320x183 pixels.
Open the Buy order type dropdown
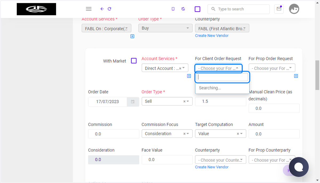click(x=165, y=28)
